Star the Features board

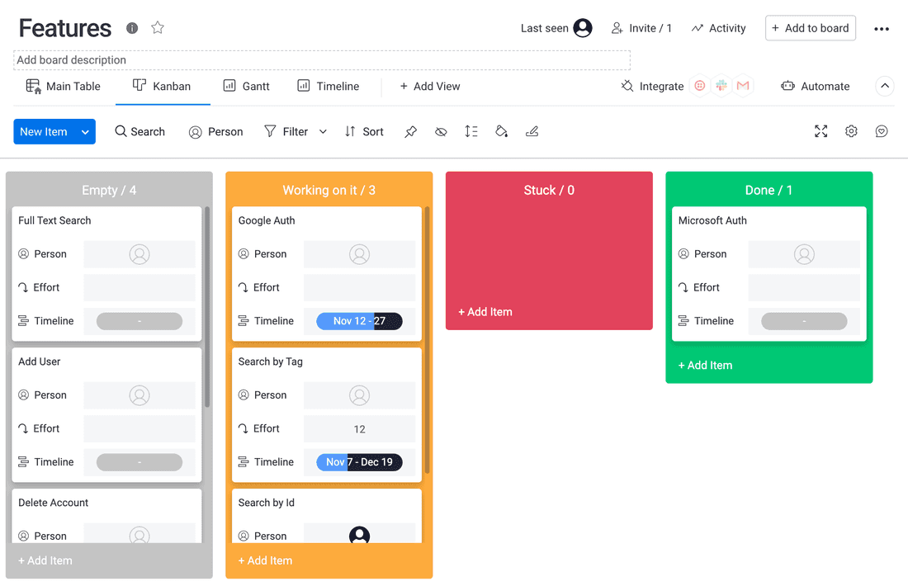pyautogui.click(x=157, y=27)
